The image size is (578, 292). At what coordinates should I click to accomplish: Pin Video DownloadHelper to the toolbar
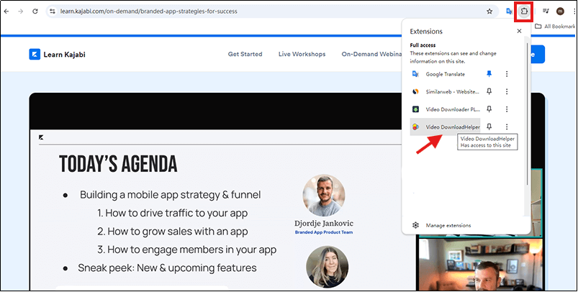coord(489,127)
